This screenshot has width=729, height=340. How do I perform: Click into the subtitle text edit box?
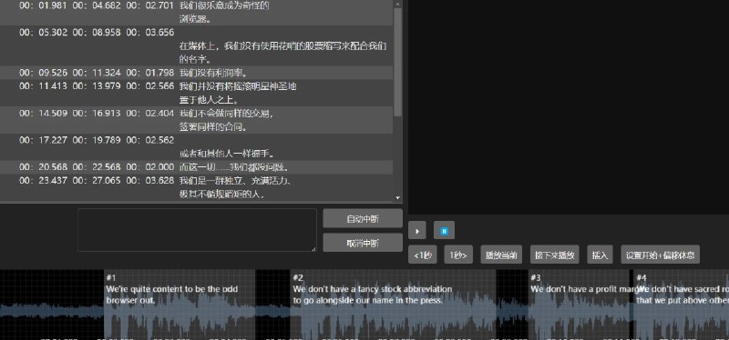tap(197, 230)
